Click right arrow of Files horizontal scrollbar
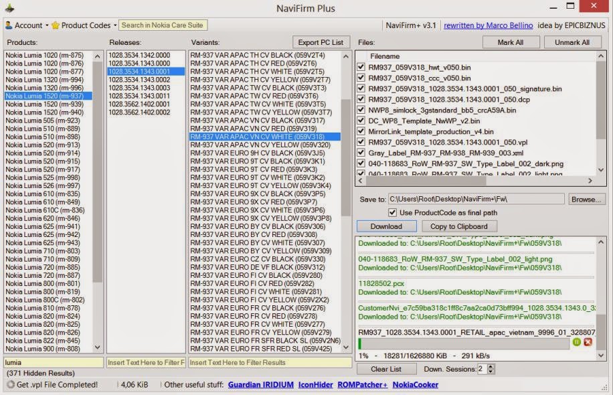The height and width of the screenshot is (395, 613). 590,181
